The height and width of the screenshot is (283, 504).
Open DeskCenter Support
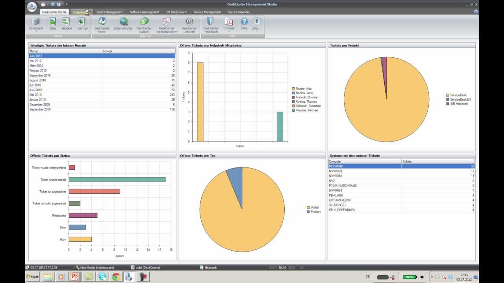tap(144, 24)
